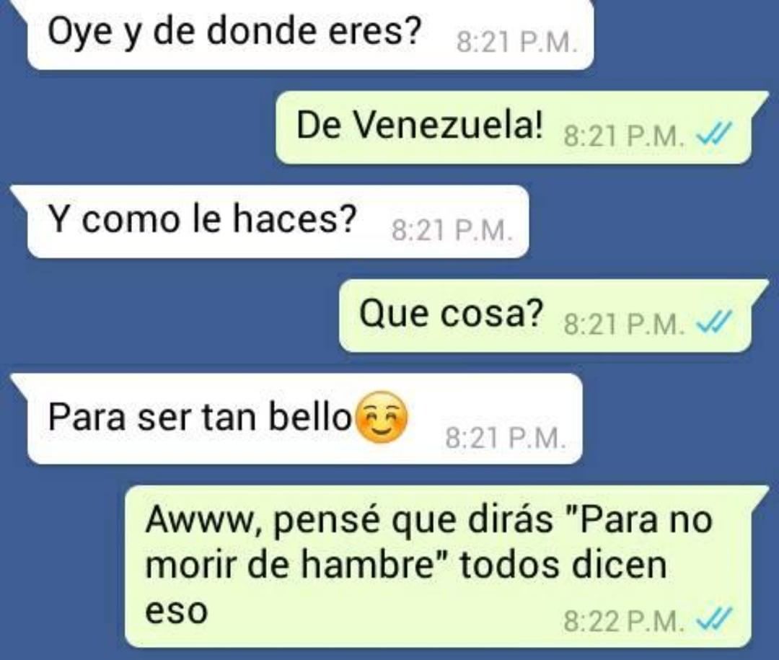The height and width of the screenshot is (660, 779).
Task: Tap timestamp on 'Oye y de donde eres?'
Action: point(517,43)
